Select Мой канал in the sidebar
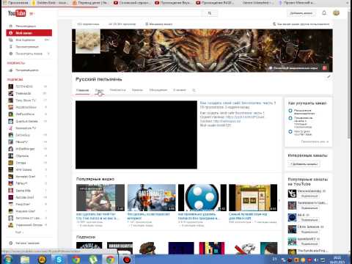 pos(29,33)
